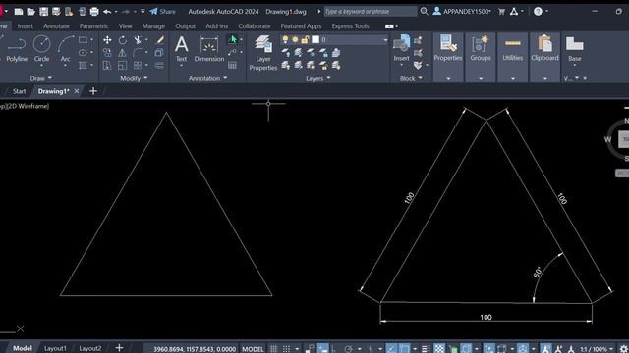
Task: Click the Erase tool icon
Action: [x=159, y=40]
